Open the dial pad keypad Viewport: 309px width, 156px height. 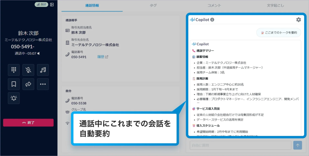(14, 70)
